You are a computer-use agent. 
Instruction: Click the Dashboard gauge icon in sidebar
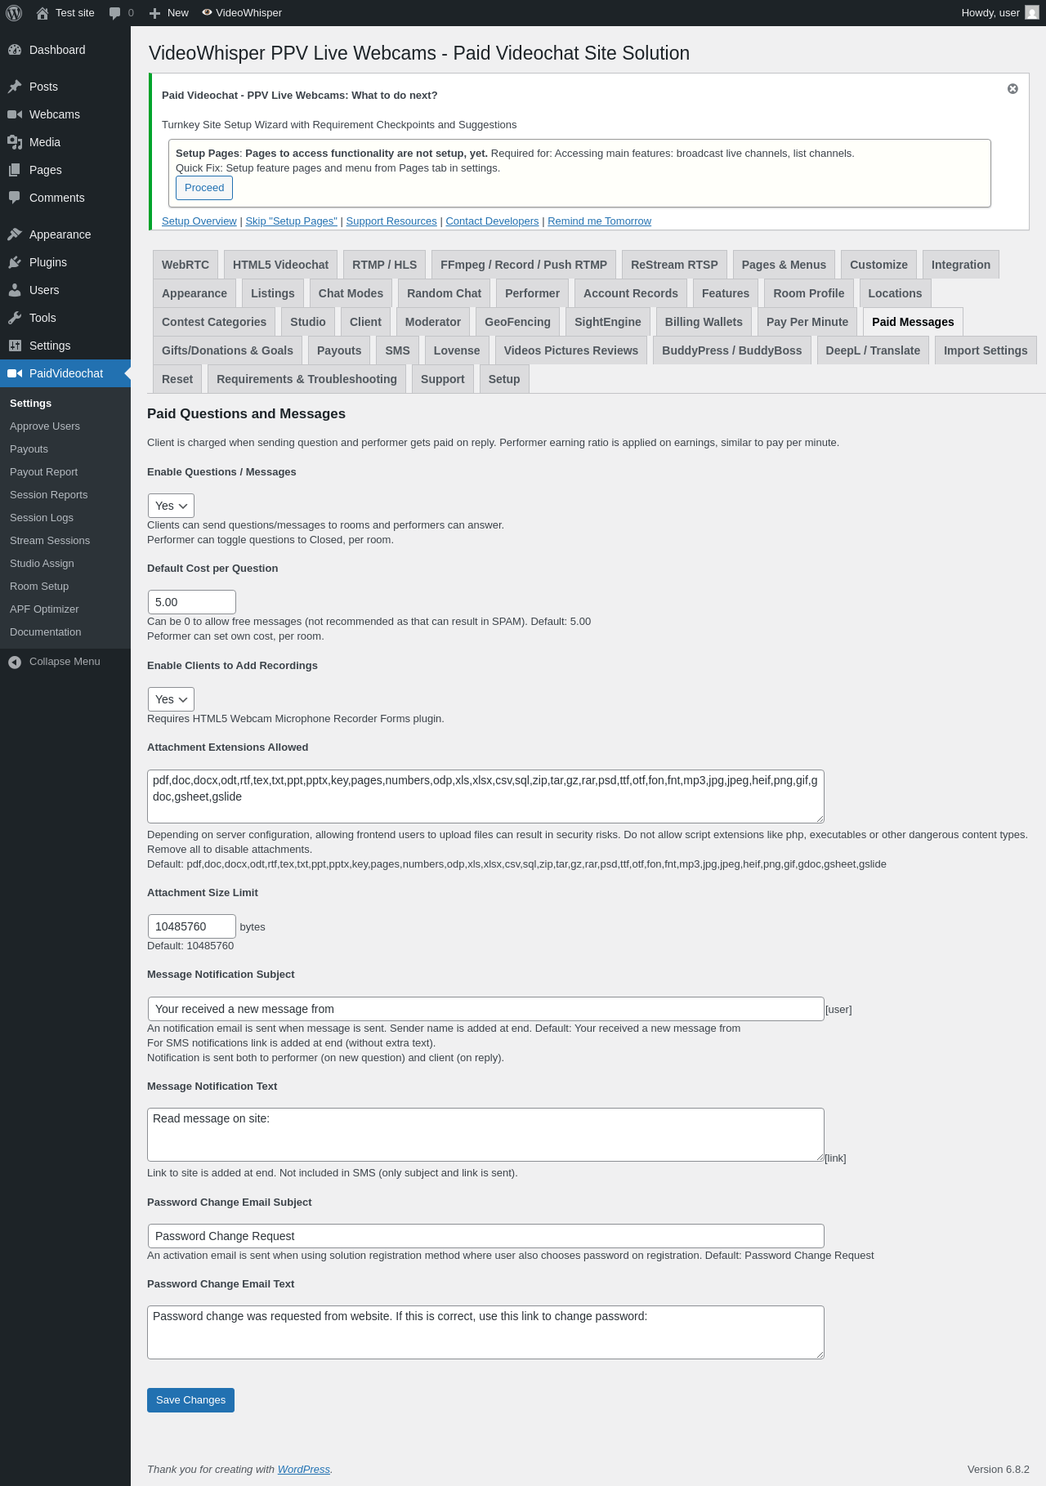pyautogui.click(x=15, y=50)
